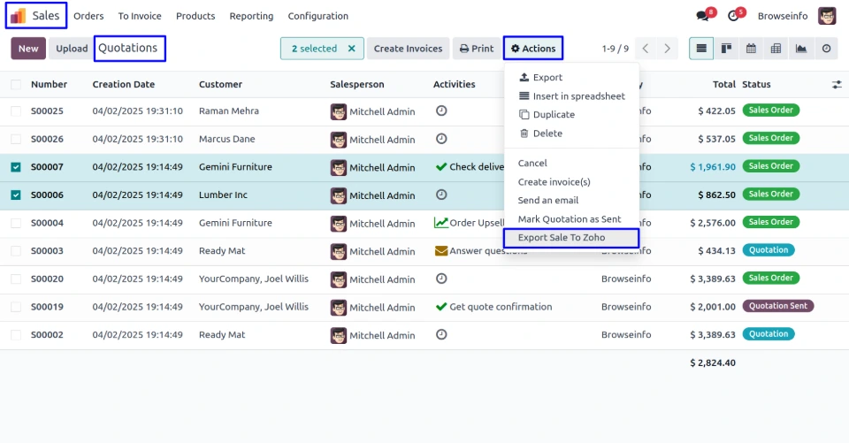Open the messages conversation icon
Image resolution: width=849 pixels, height=443 pixels.
(703, 16)
